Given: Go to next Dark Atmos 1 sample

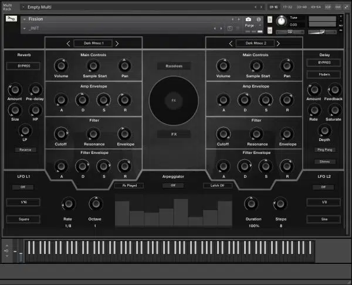Looking at the screenshot, I should tap(117, 43).
